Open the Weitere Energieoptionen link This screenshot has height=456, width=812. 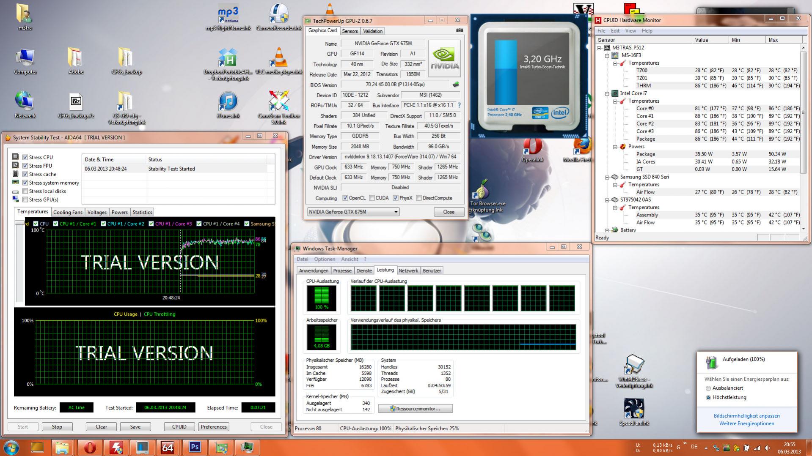(x=747, y=423)
